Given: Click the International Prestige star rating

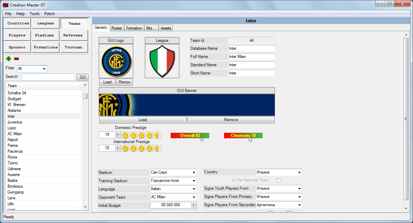Looking at the screenshot, I should click(x=141, y=148).
